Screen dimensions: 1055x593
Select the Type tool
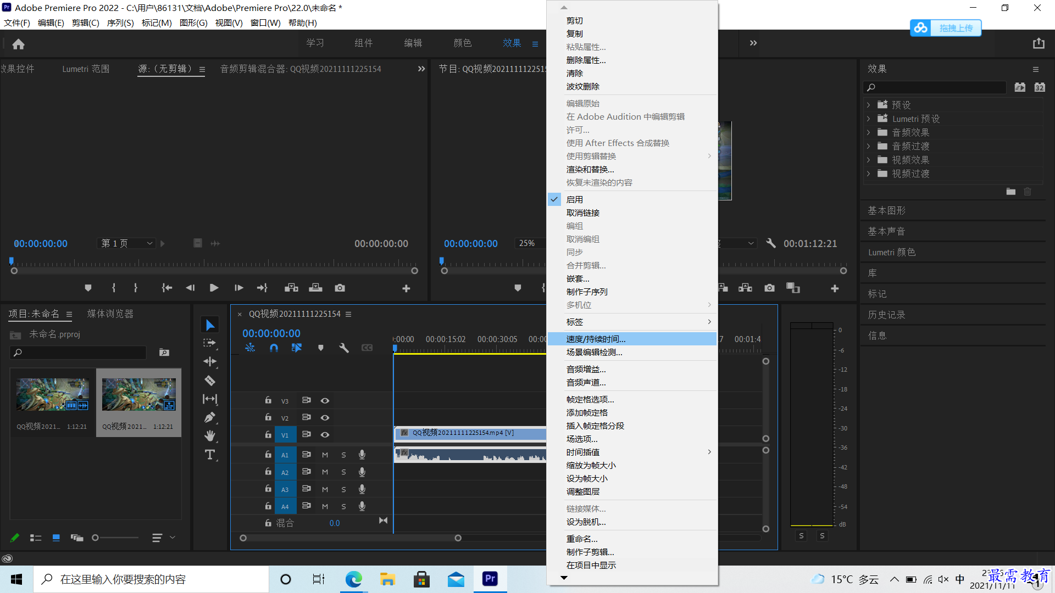point(210,455)
